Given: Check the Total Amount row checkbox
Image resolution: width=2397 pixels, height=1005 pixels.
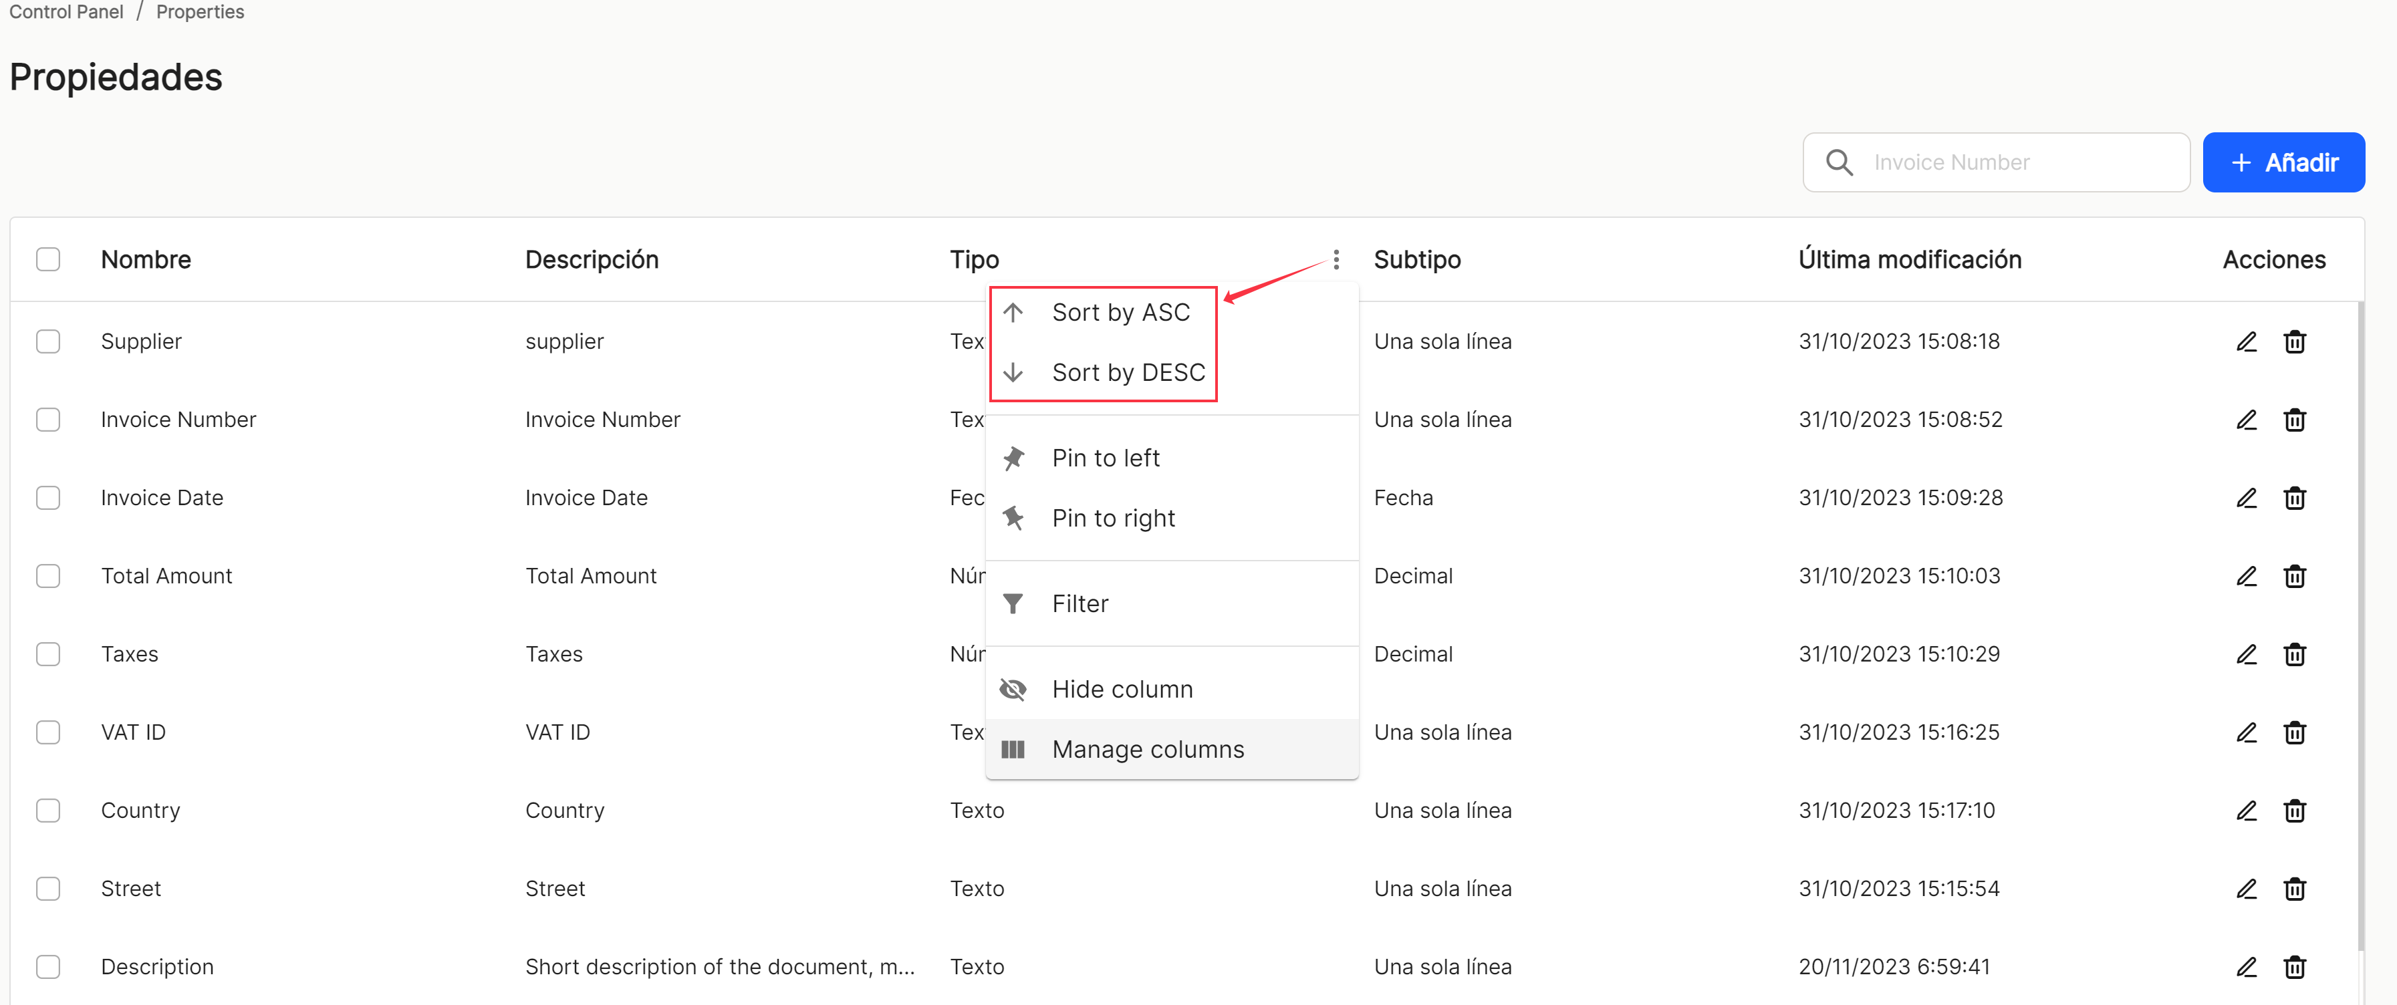Looking at the screenshot, I should pyautogui.click(x=48, y=576).
